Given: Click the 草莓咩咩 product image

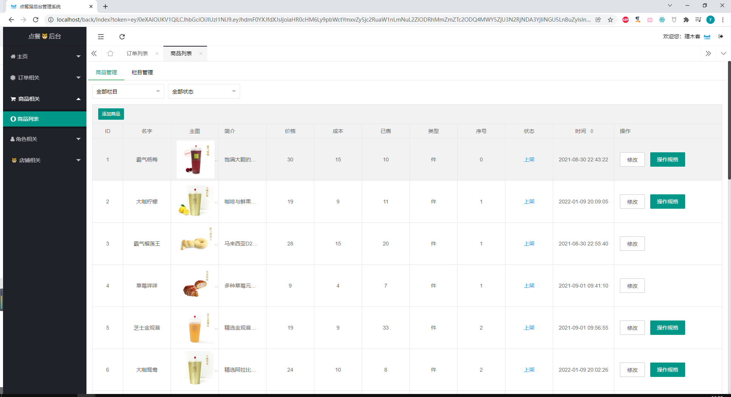Looking at the screenshot, I should click(196, 286).
